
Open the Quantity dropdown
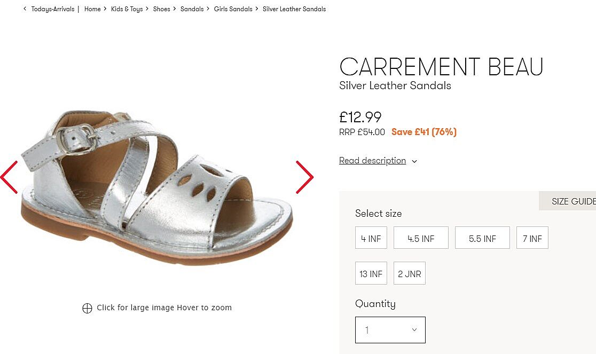pyautogui.click(x=390, y=330)
